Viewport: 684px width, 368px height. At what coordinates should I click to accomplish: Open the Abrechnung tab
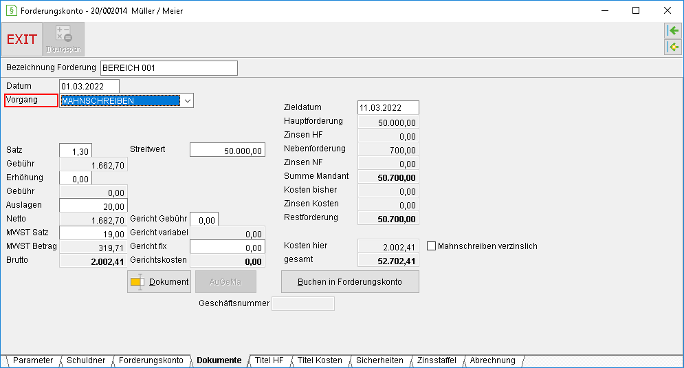[492, 360]
